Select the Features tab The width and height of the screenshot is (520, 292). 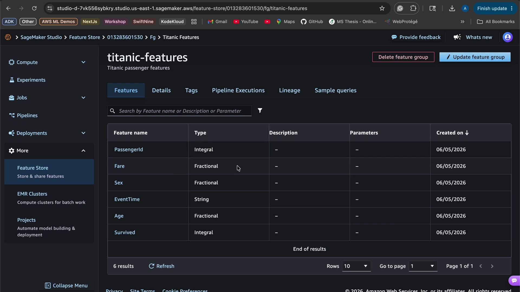pos(126,90)
